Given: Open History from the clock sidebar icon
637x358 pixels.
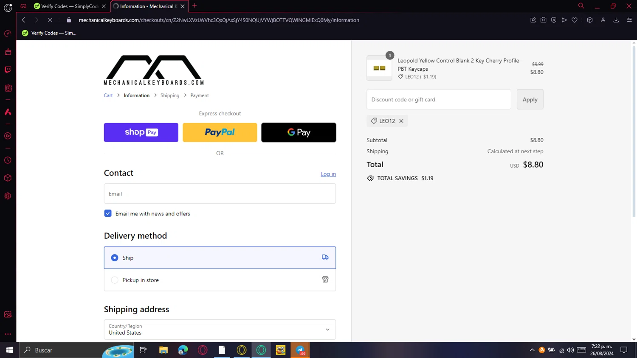Looking at the screenshot, I should tap(8, 160).
